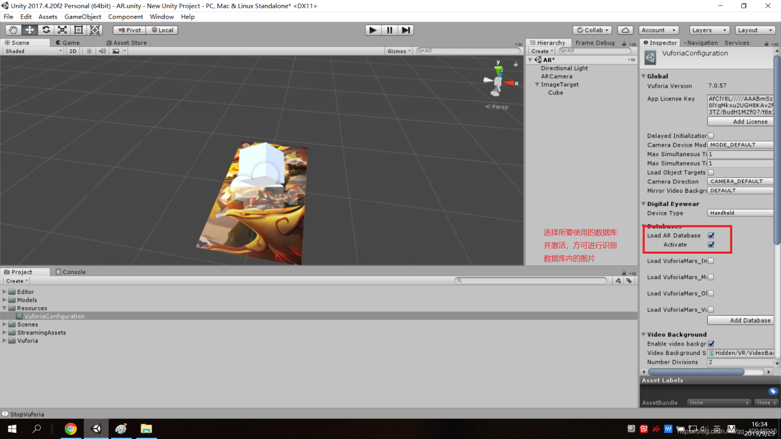Click the Add Database button

click(x=741, y=320)
